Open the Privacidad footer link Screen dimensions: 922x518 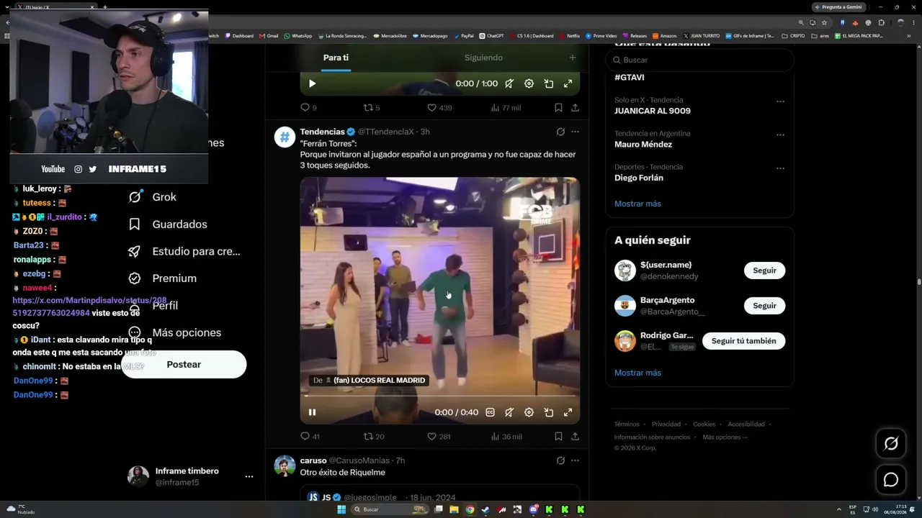(666, 424)
